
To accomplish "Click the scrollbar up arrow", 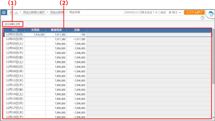I will tap(213, 29).
